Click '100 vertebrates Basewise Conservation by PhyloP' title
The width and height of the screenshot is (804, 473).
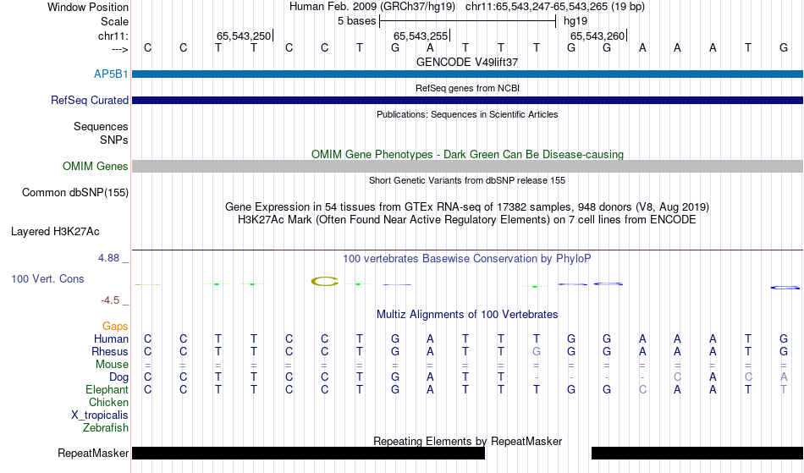pos(467,259)
